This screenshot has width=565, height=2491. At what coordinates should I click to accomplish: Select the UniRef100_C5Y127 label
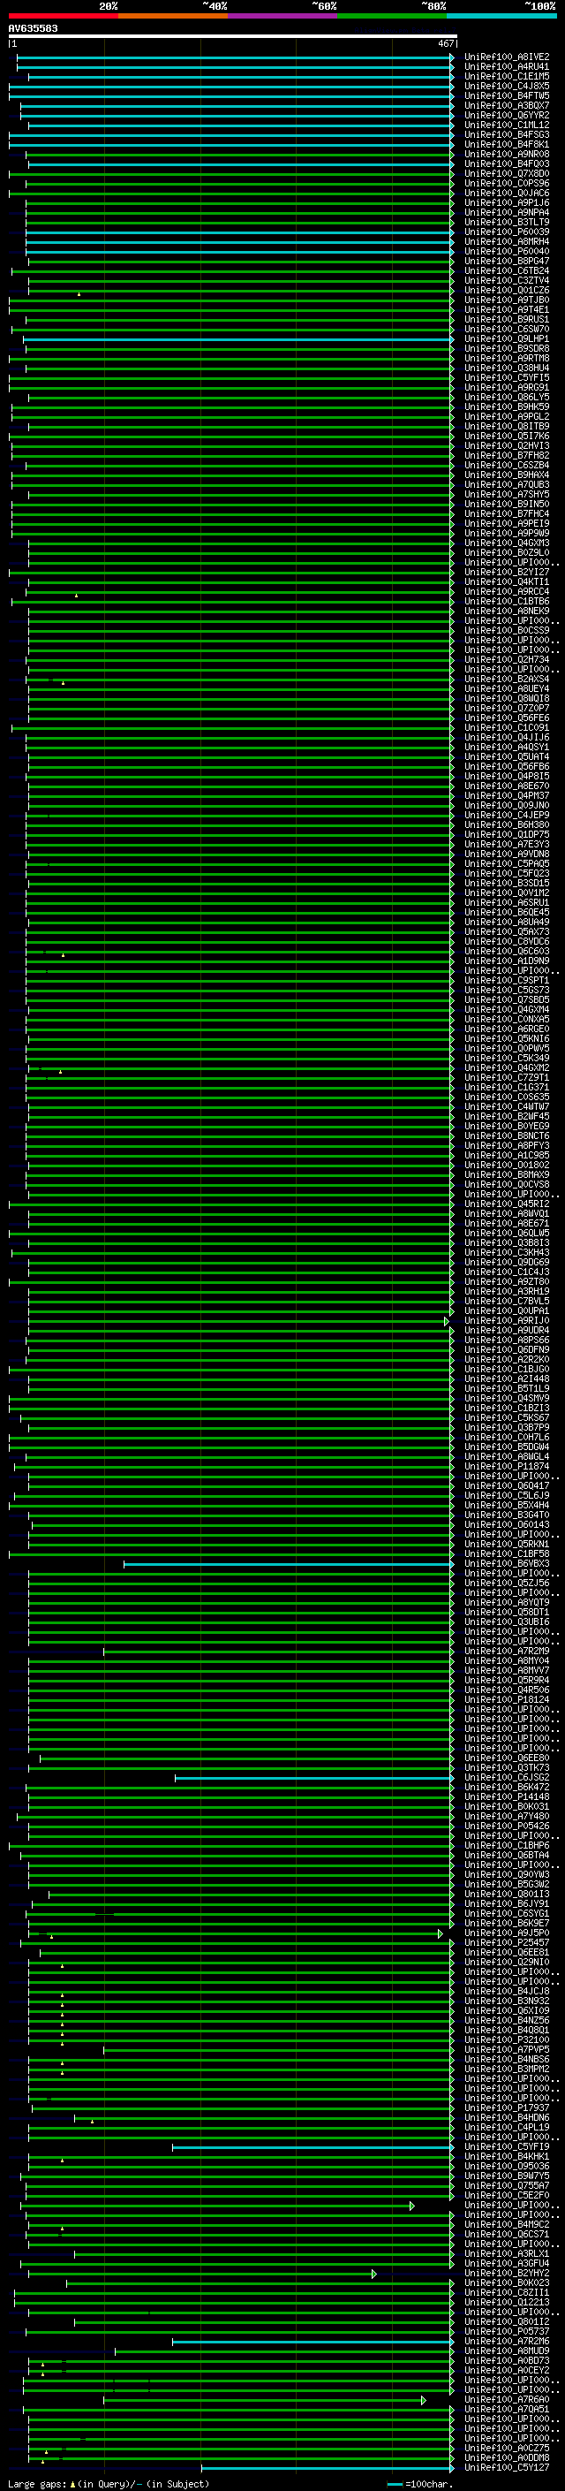coord(507,2468)
